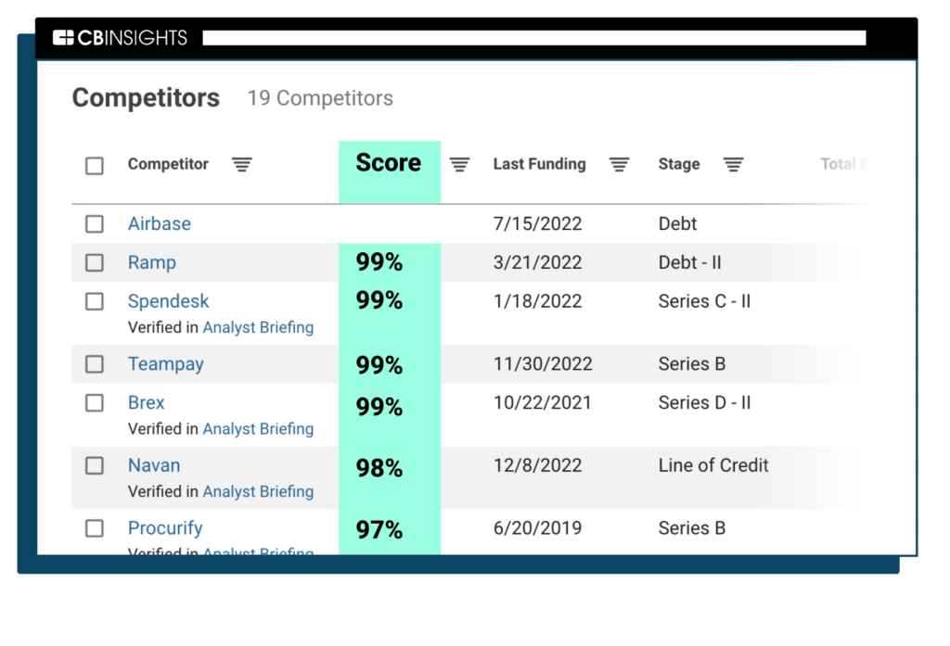The image size is (950, 646).
Task: Check the checkbox next to Brex
Action: [x=94, y=402]
